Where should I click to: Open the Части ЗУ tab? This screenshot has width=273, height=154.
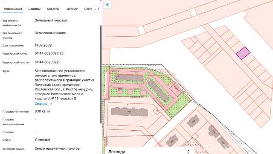(x=72, y=9)
